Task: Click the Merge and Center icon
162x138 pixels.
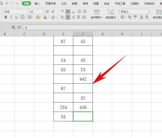Action: pyautogui.click(x=97, y=12)
